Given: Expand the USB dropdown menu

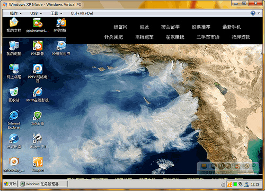Looking at the screenshot, I should pyautogui.click(x=36, y=13).
